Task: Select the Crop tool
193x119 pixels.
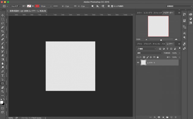Action: (x=2, y=31)
